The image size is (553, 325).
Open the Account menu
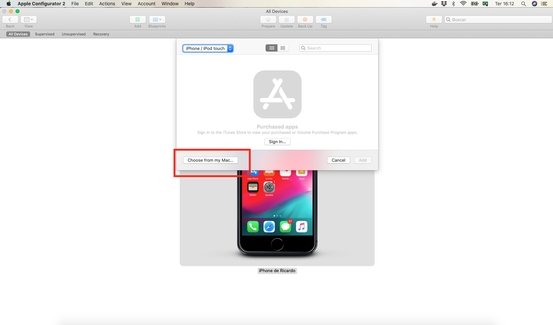tap(146, 4)
